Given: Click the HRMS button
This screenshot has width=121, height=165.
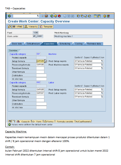Looking at the screenshot, I should tap(18, 27).
